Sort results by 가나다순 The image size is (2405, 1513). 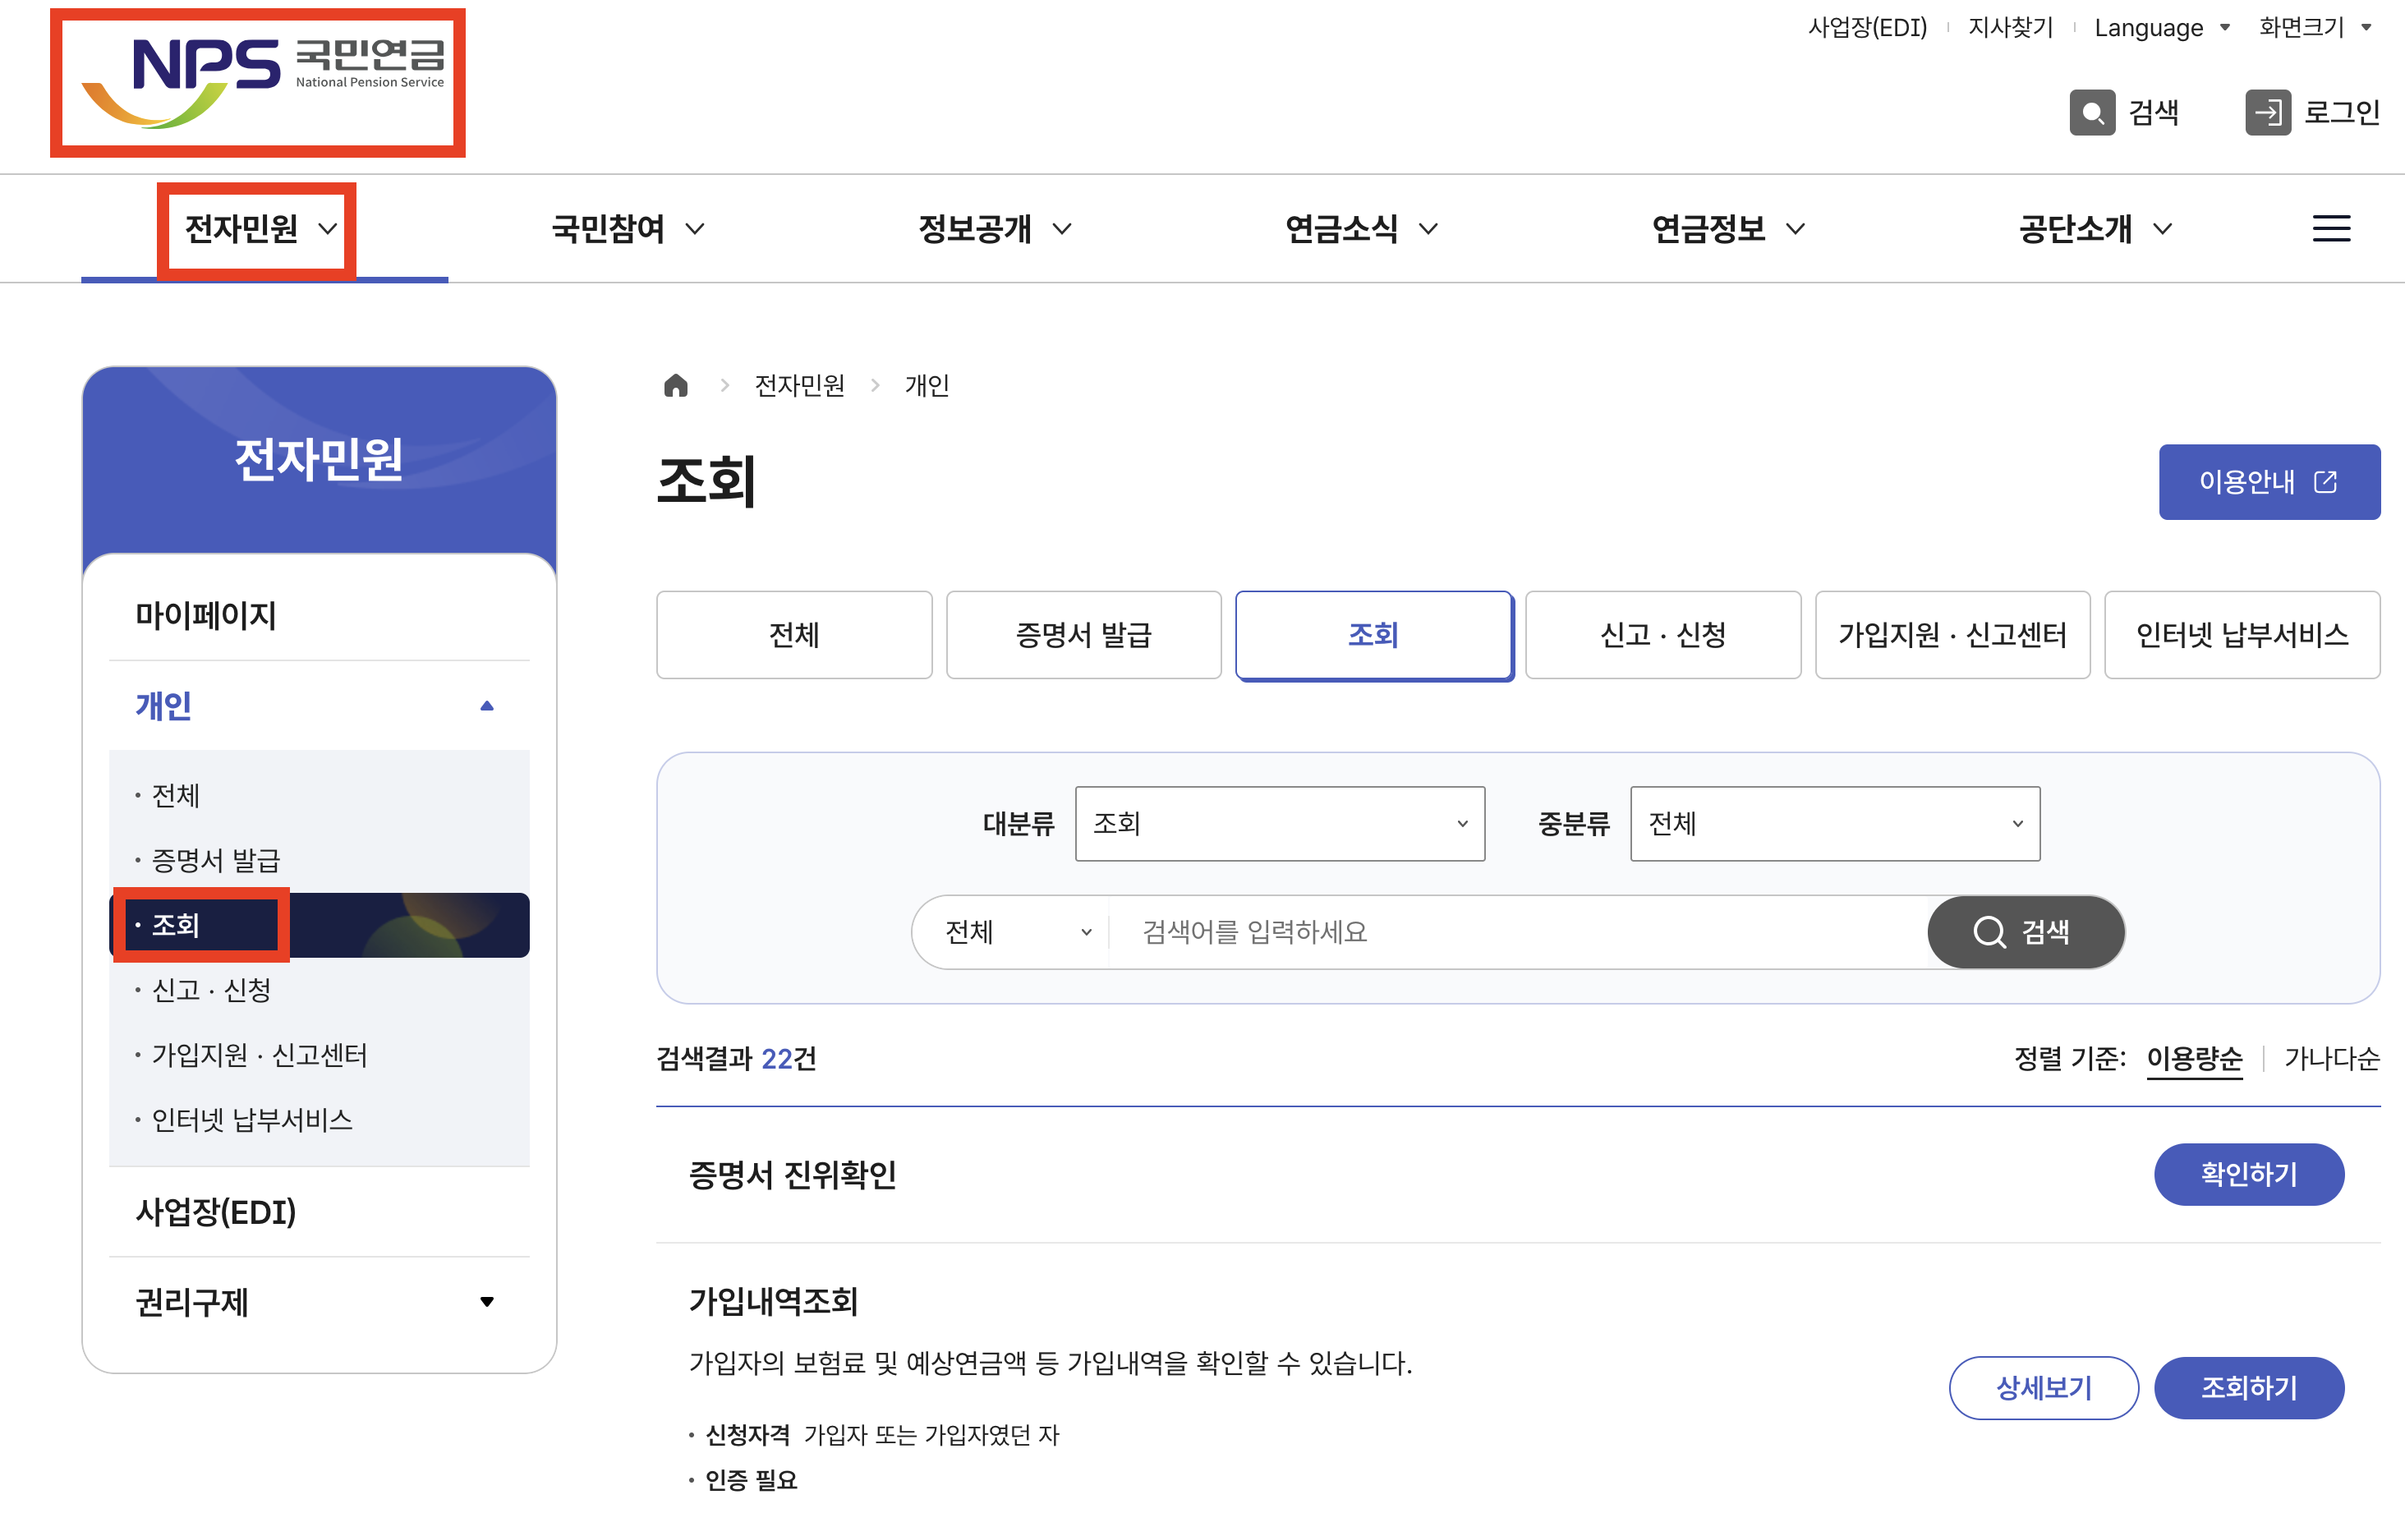pos(2331,1058)
